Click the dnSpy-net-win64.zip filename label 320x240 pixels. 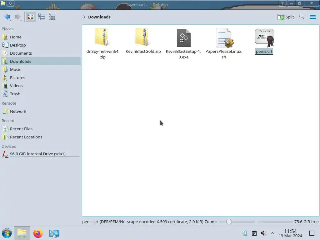tap(103, 54)
